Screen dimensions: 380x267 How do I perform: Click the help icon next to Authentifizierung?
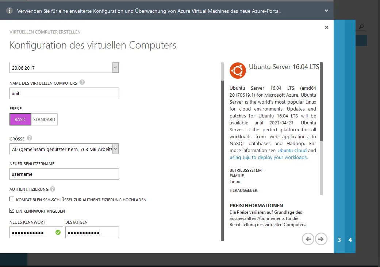(x=53, y=189)
